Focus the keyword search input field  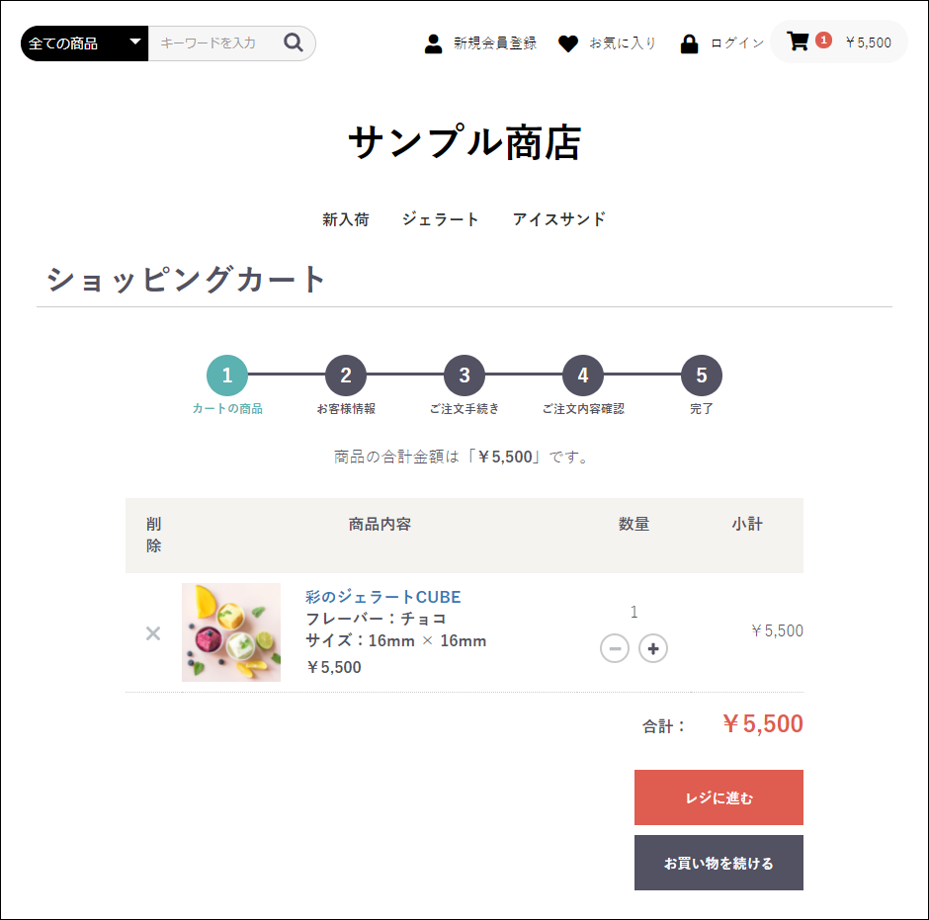[213, 43]
